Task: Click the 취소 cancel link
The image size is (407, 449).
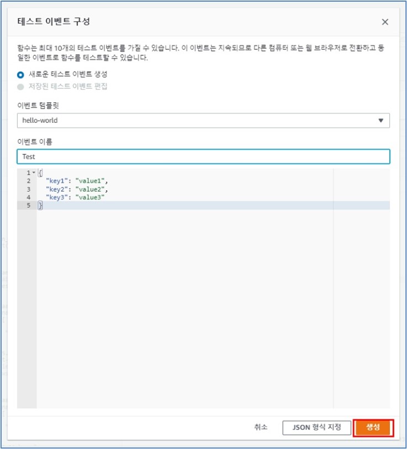Action: 261,427
